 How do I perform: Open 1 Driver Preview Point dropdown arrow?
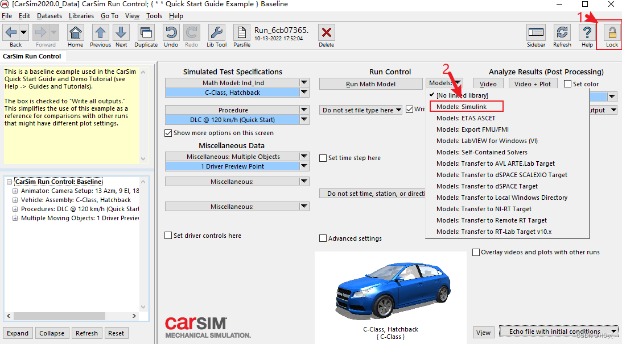point(304,166)
